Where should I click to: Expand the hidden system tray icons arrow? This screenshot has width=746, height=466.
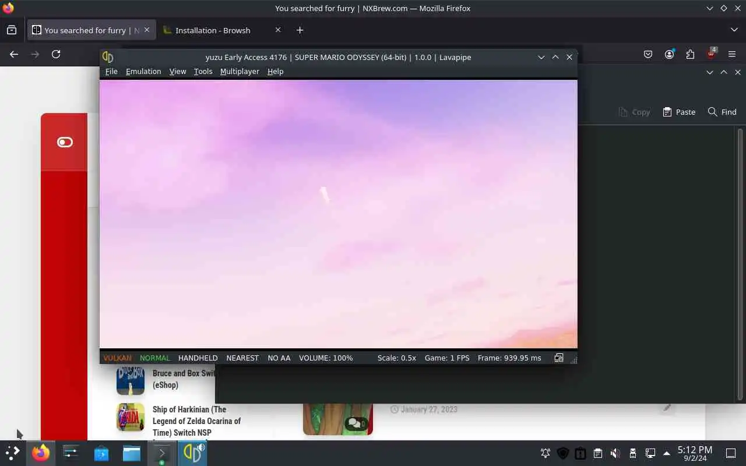click(x=667, y=453)
